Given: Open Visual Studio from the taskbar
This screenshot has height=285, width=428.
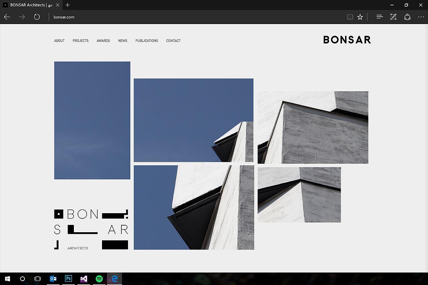Looking at the screenshot, I should pos(84,279).
